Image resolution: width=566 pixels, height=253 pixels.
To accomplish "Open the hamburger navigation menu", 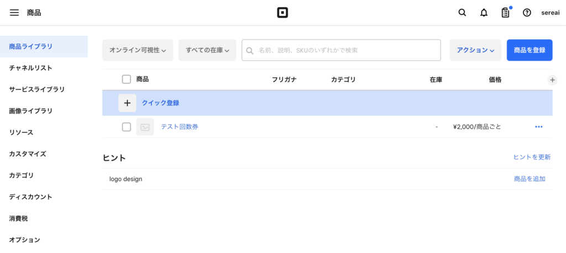I will (14, 13).
